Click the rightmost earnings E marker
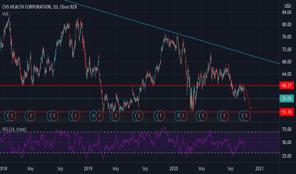 click(246, 116)
